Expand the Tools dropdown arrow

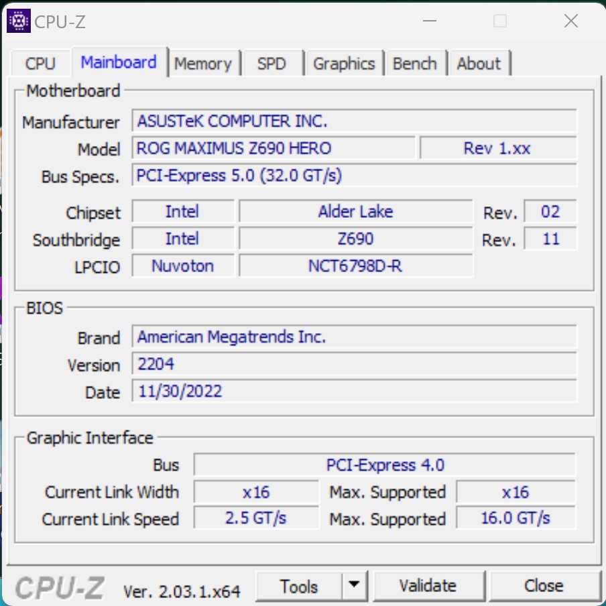(x=355, y=585)
